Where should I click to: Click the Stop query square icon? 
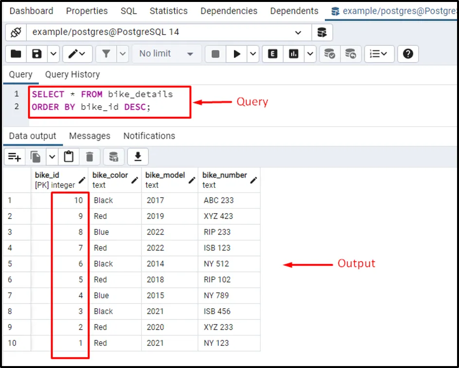click(216, 54)
